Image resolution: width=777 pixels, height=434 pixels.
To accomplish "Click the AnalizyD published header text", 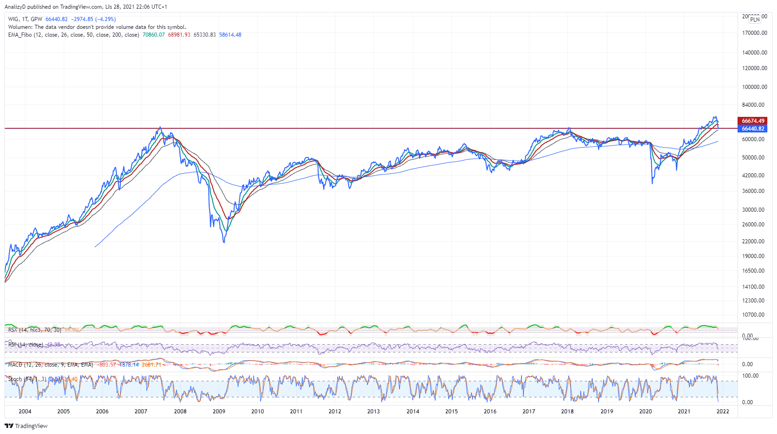I will point(86,7).
